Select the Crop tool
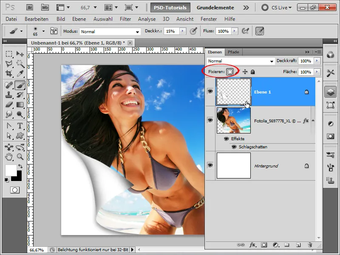 [x=8, y=74]
